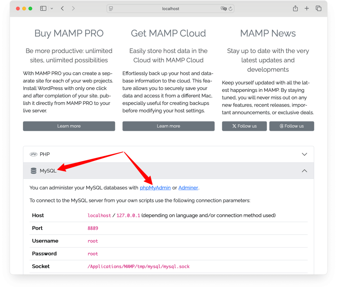Select the Username value root
Image resolution: width=337 pixels, height=287 pixels.
(x=93, y=241)
